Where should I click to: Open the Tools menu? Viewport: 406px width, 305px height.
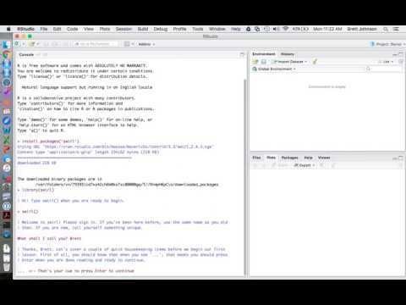pyautogui.click(x=198, y=29)
